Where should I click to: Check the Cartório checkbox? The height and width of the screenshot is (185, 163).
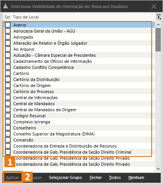[x=8, y=73]
